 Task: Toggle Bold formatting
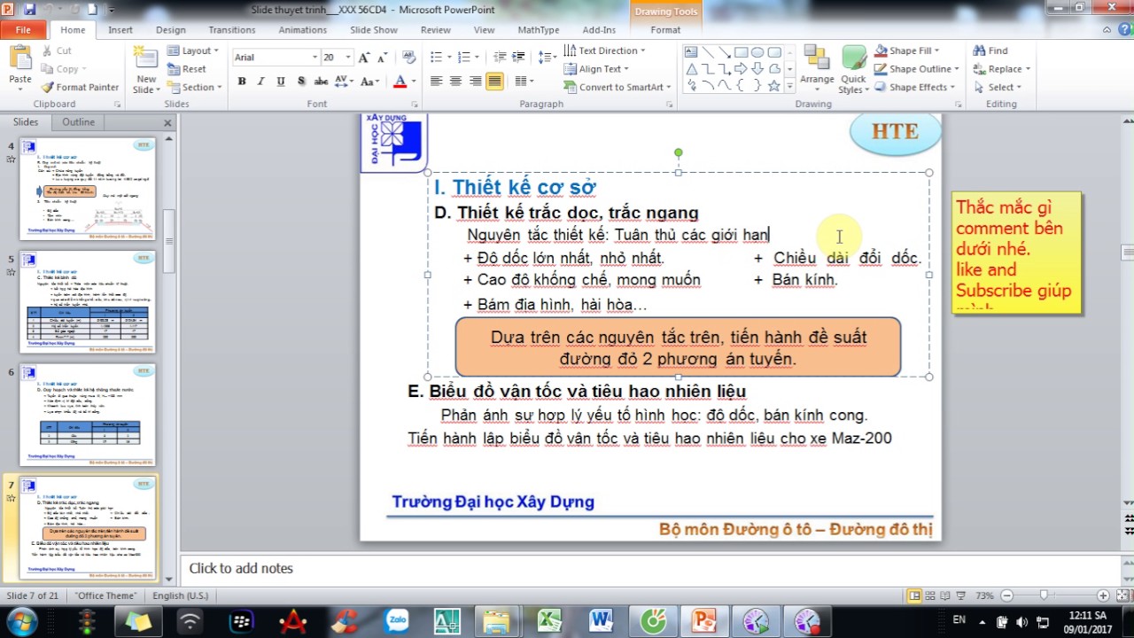click(x=241, y=81)
